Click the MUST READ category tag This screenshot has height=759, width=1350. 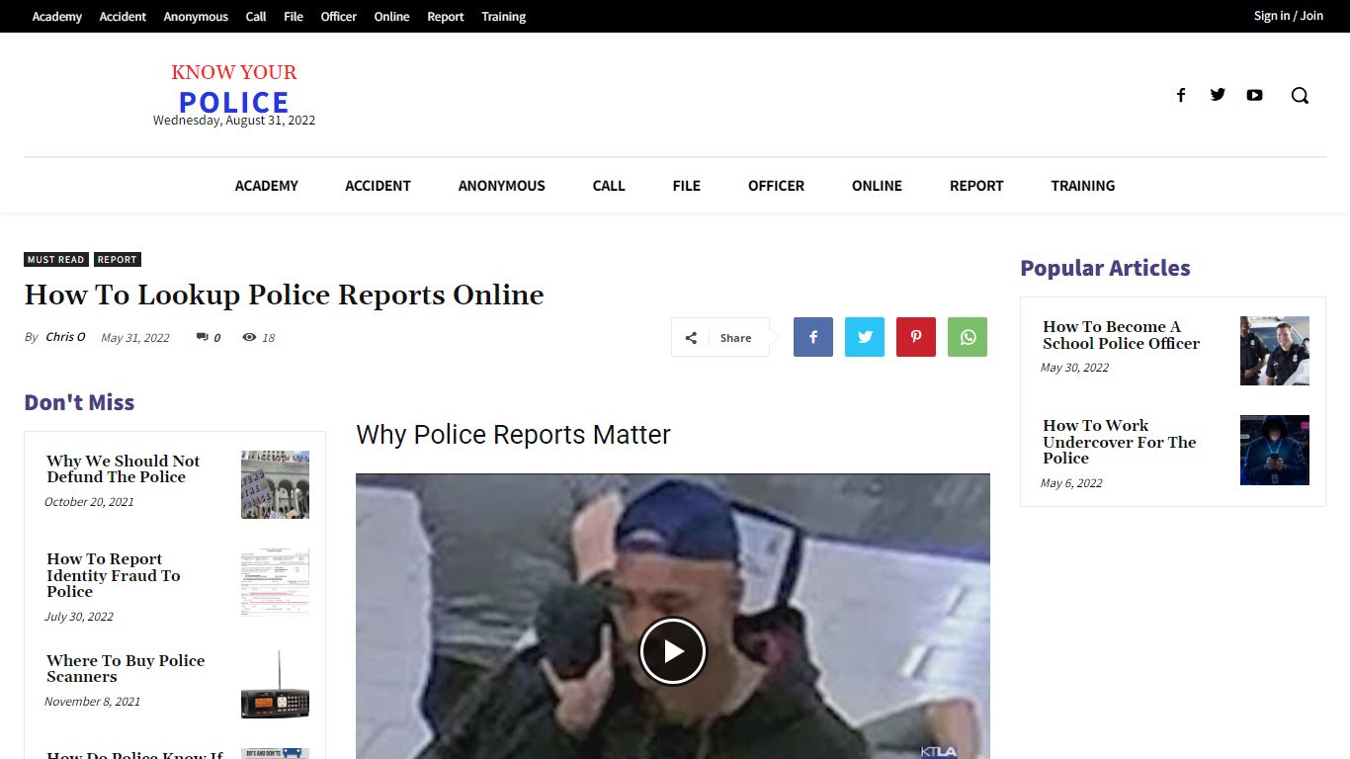pyautogui.click(x=56, y=260)
